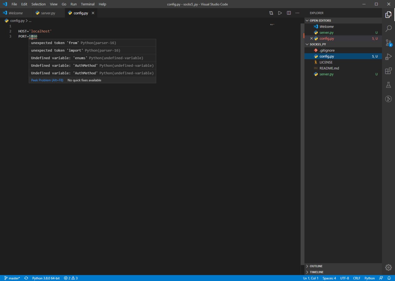Close the config.py tab with its X
This screenshot has width=395, height=281.
[x=93, y=13]
